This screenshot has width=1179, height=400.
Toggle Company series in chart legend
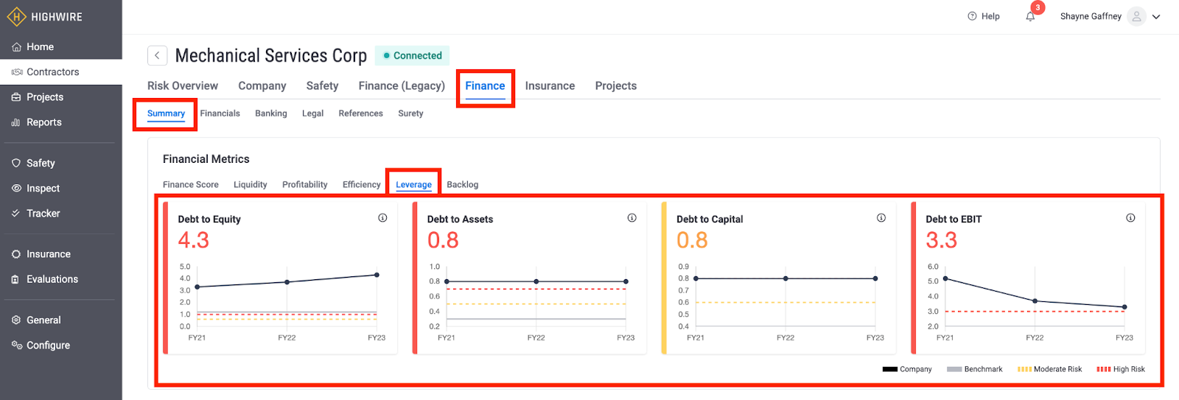pos(907,369)
